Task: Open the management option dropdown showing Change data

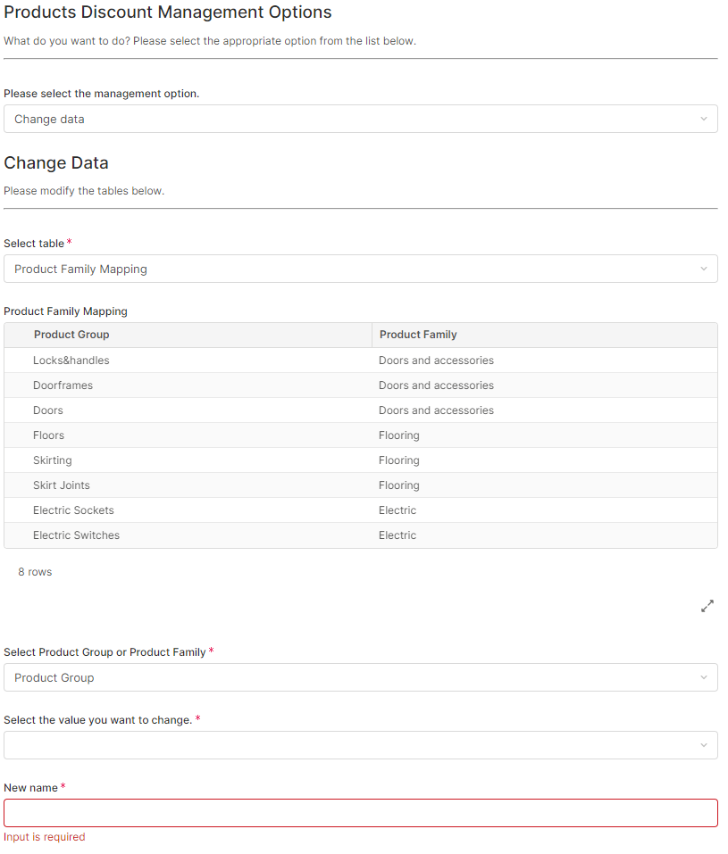Action: pyautogui.click(x=361, y=119)
